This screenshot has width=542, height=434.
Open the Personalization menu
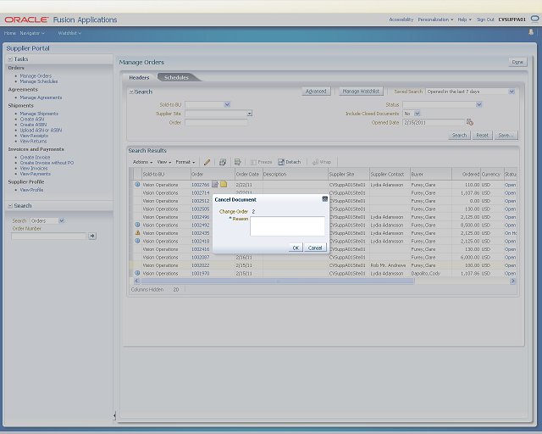coord(435,19)
